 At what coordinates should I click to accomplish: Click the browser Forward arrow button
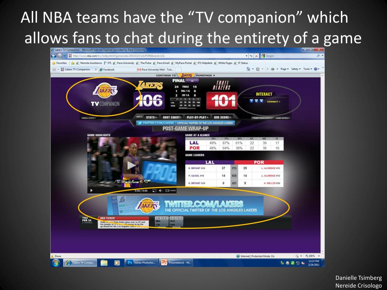coord(59,56)
